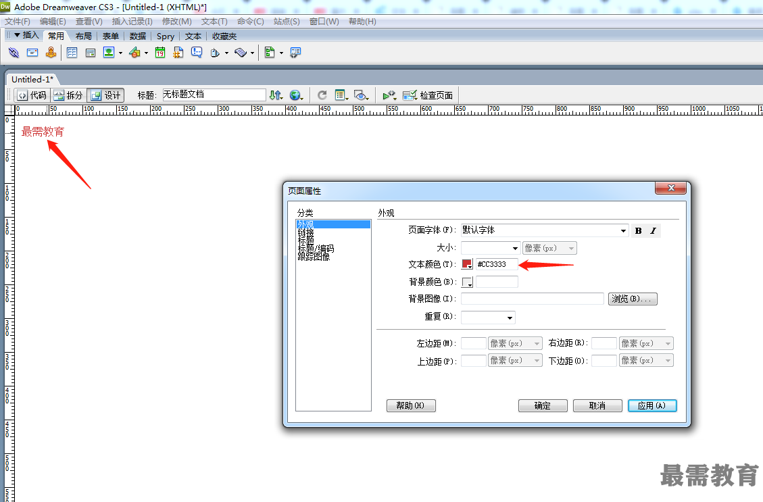Switch to the 收藏夹 insert tab

(x=224, y=36)
